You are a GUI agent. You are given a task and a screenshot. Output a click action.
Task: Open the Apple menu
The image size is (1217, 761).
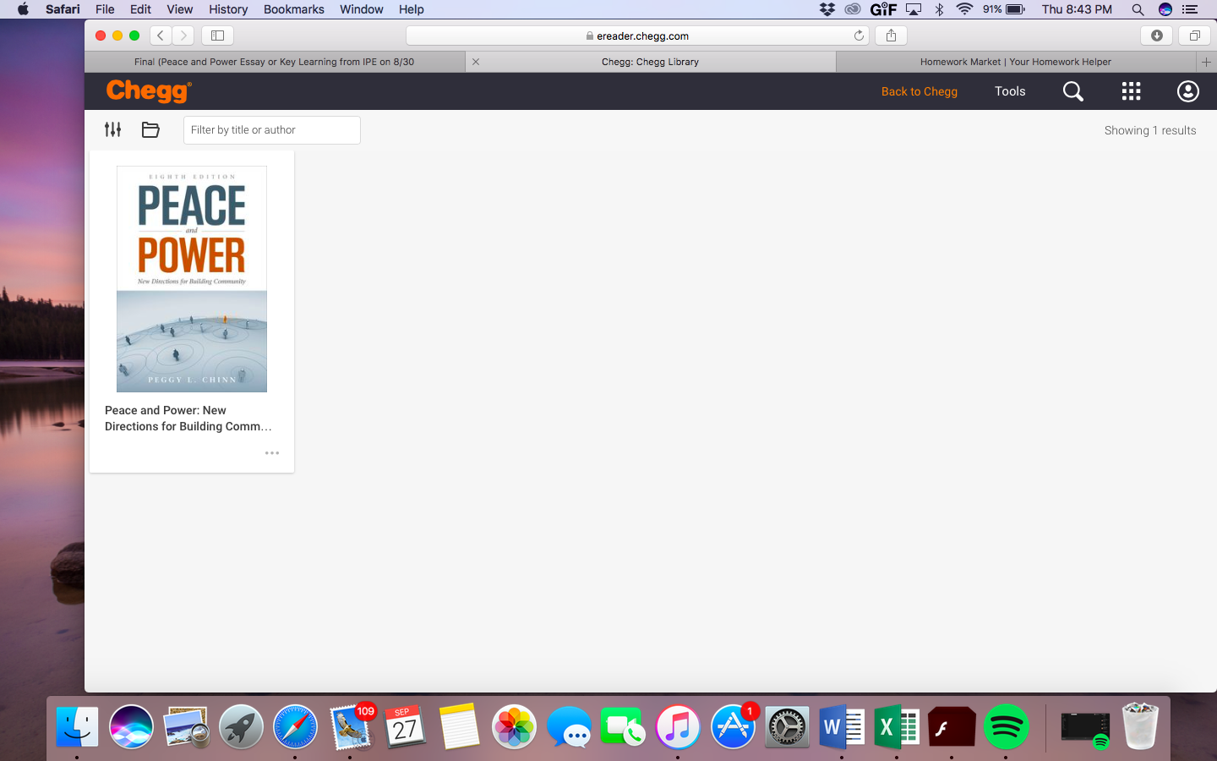[23, 9]
